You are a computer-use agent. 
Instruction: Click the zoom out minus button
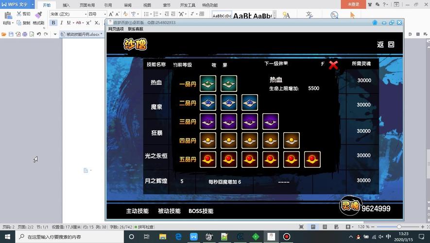[373, 227]
